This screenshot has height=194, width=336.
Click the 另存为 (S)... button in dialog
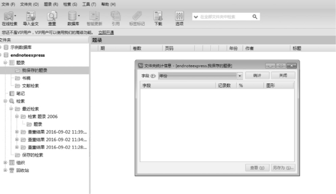tap(283, 168)
